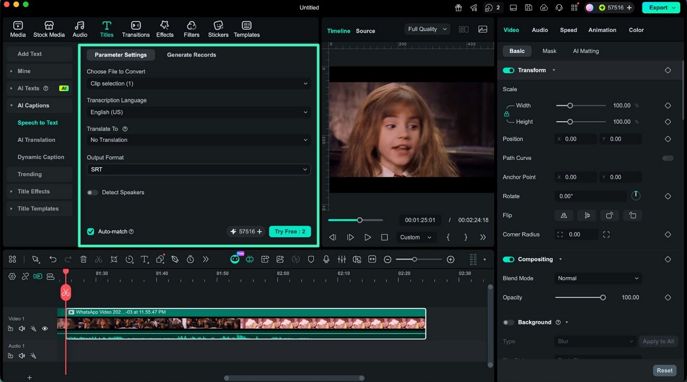Viewport: 687px width, 382px height.
Task: Open the Translate To dropdown
Action: click(199, 140)
